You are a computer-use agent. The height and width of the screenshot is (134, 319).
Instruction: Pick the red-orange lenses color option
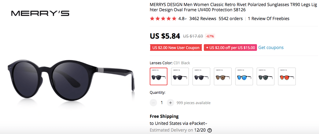(x=287, y=76)
